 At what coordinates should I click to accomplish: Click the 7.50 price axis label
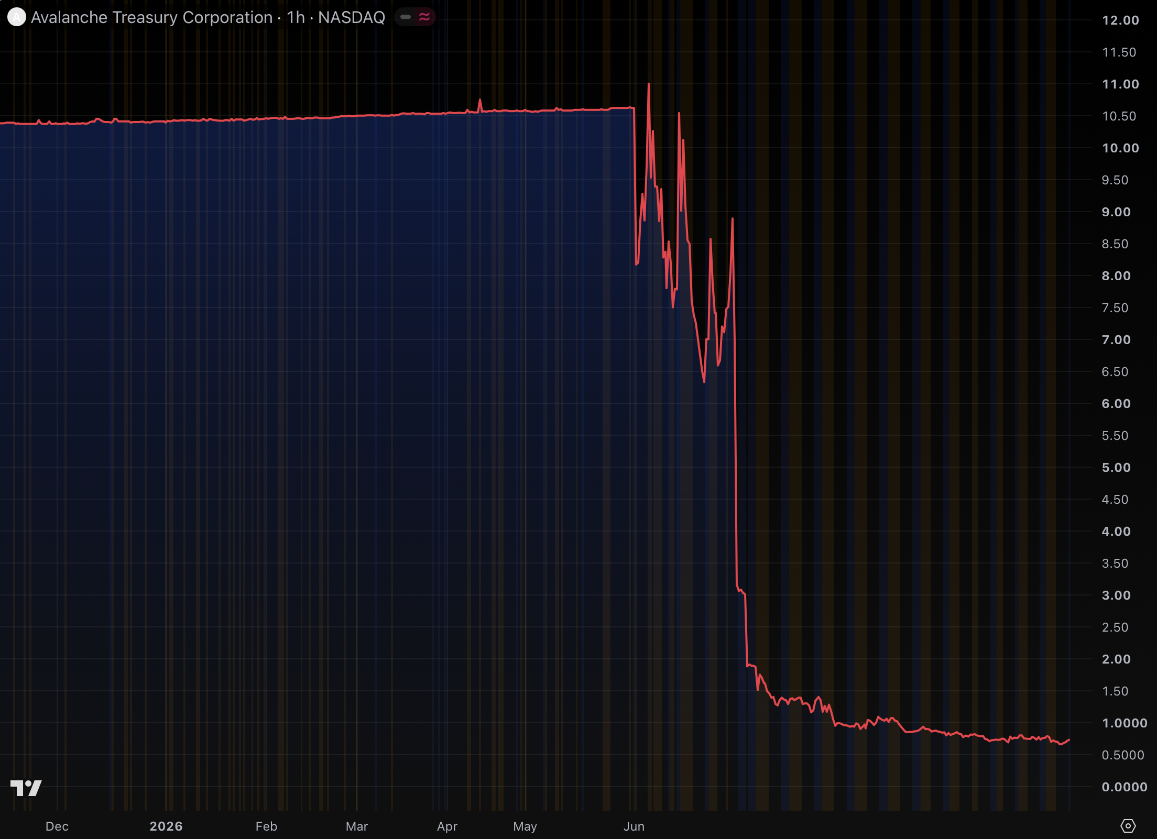tap(1115, 308)
